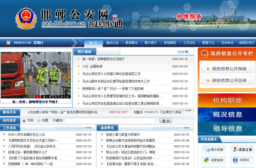Screen dimensions: 256x168
Task: Switch slideshow to image number 3
Action: pos(50,97)
